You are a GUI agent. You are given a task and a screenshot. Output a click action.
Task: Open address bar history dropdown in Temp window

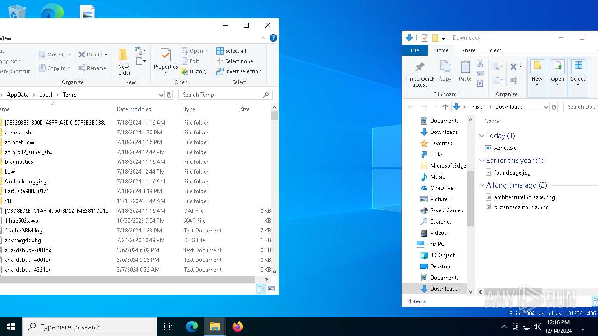161,95
